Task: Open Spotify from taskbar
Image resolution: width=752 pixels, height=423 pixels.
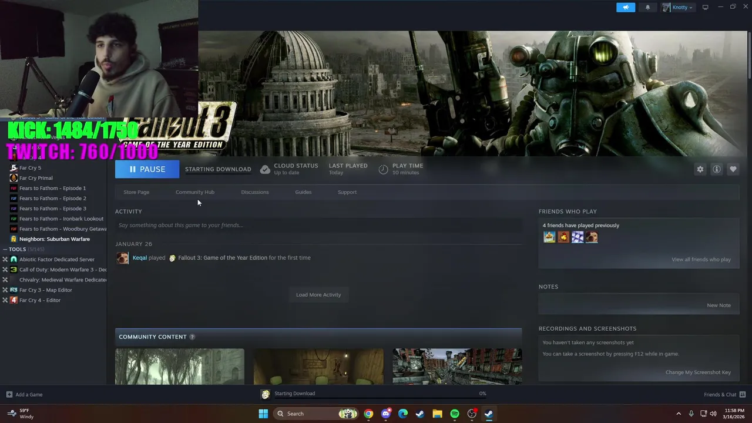Action: pos(455,414)
